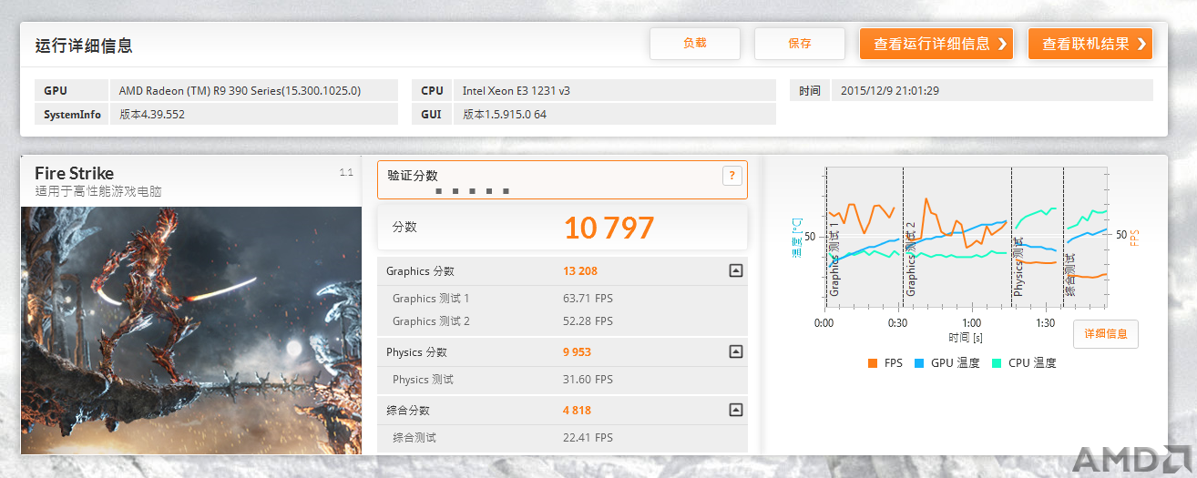
Task: Select Graphics score value 13 208
Action: 580,270
